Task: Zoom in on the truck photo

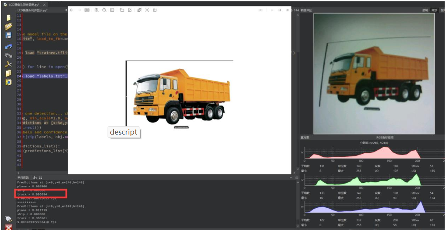Action: (x=97, y=10)
